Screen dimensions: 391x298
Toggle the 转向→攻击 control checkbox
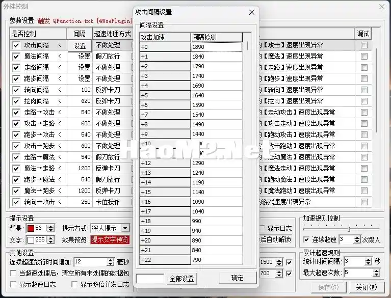16,202
